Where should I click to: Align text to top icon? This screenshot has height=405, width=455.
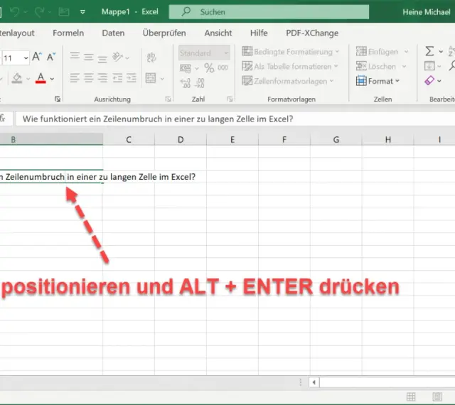point(75,55)
